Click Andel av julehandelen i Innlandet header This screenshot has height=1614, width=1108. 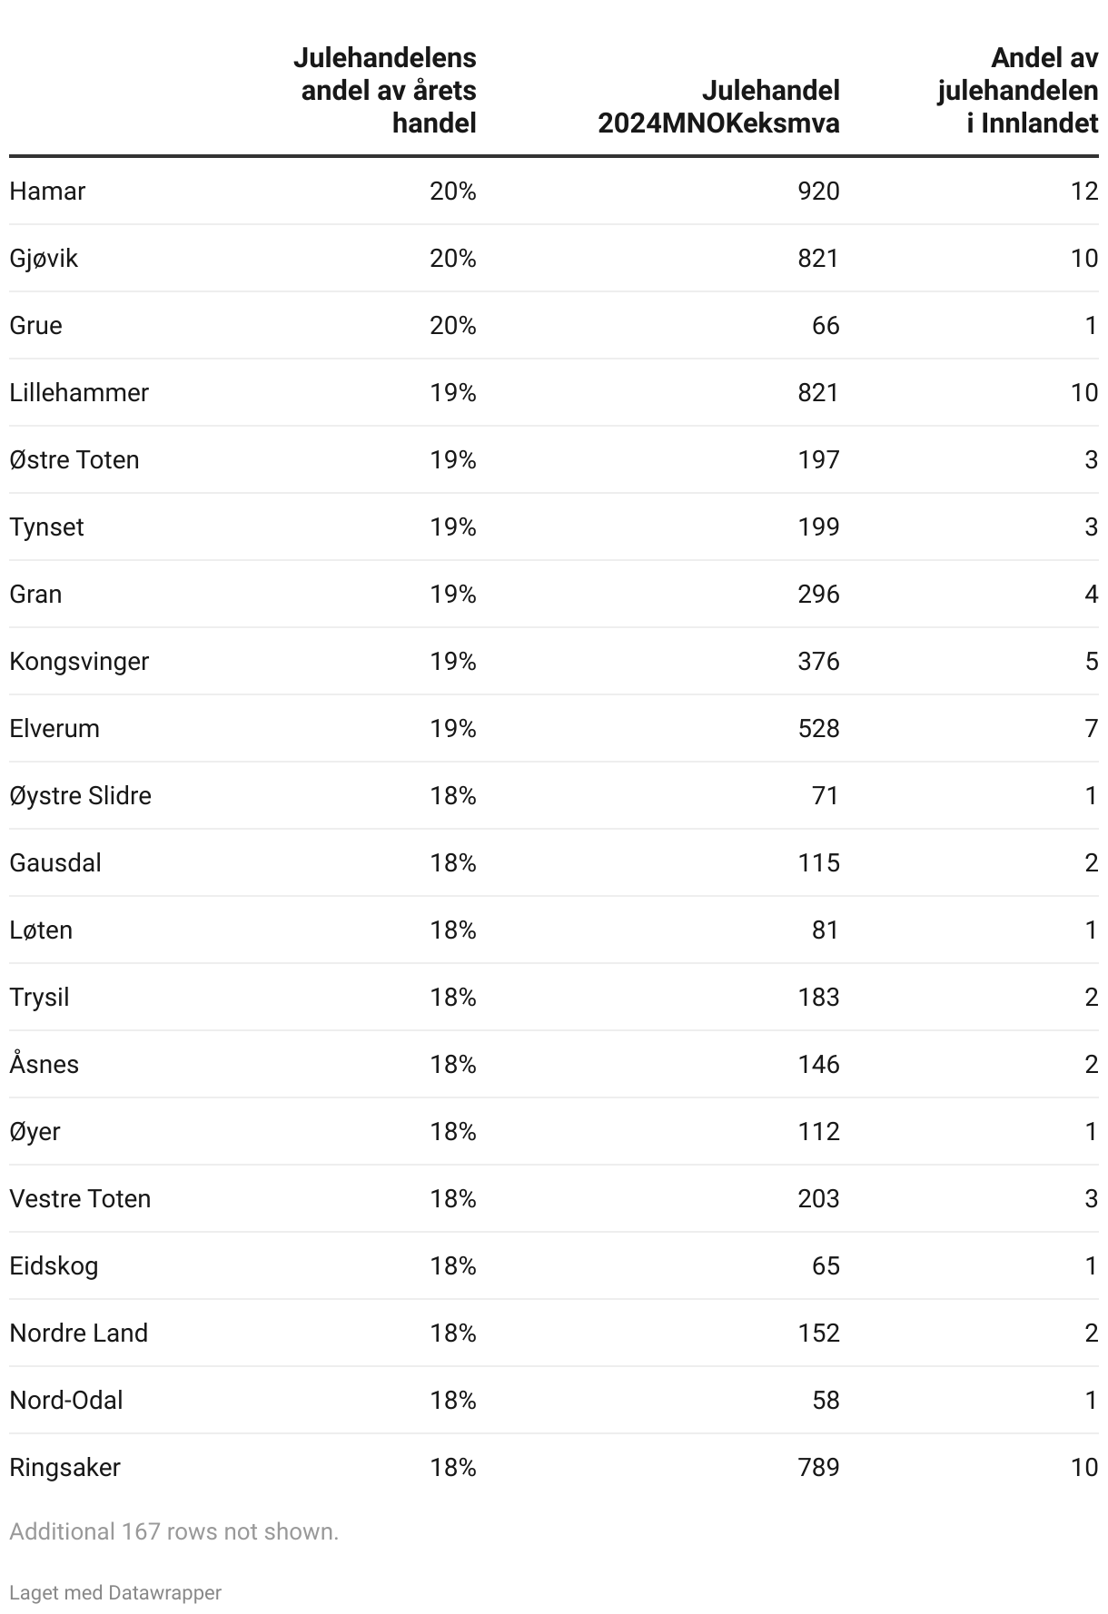(1017, 91)
